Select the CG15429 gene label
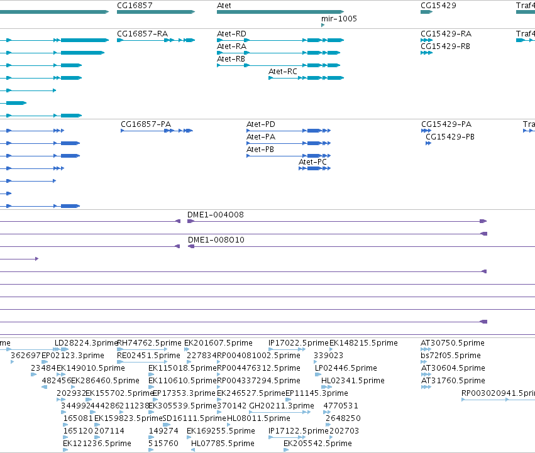 [x=438, y=6]
